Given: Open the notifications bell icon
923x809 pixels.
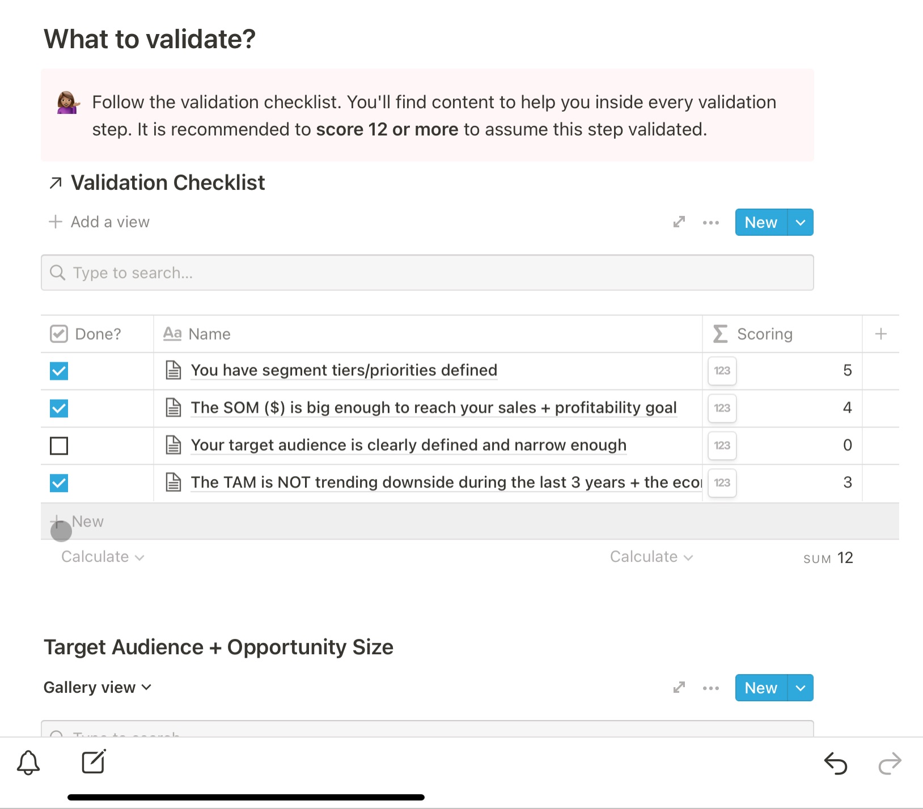Looking at the screenshot, I should click(x=28, y=763).
